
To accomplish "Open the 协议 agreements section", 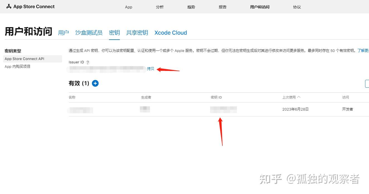I will [297, 7].
